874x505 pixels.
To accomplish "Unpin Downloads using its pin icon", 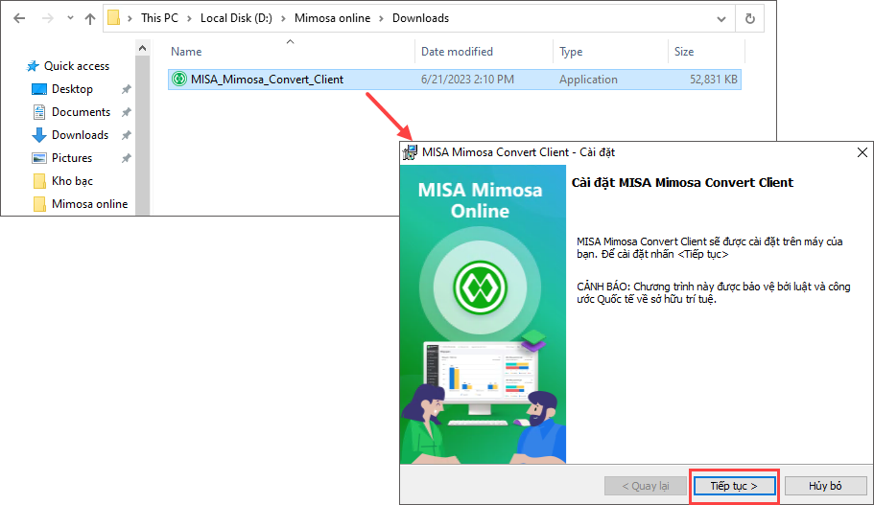I will 127,135.
